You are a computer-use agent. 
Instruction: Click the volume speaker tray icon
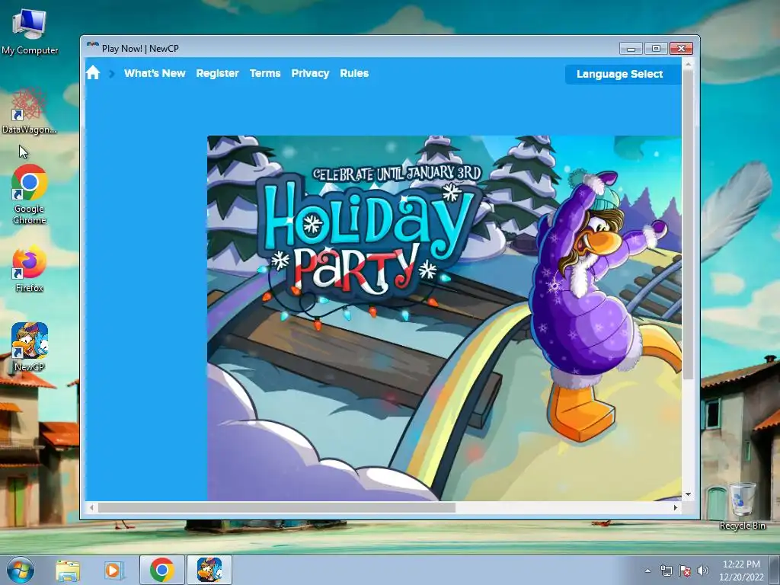[702, 571]
